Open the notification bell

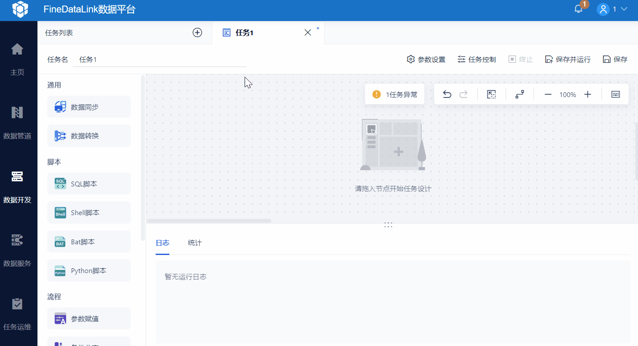tap(579, 9)
